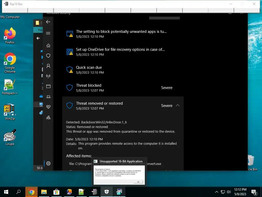Screen dimensions: 262x197
Task: Click the WSConvert.exe affected file path
Action: click(x=115, y=164)
